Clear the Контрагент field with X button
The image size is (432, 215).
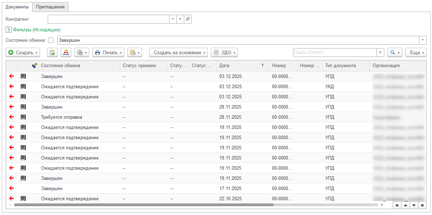click(180, 19)
